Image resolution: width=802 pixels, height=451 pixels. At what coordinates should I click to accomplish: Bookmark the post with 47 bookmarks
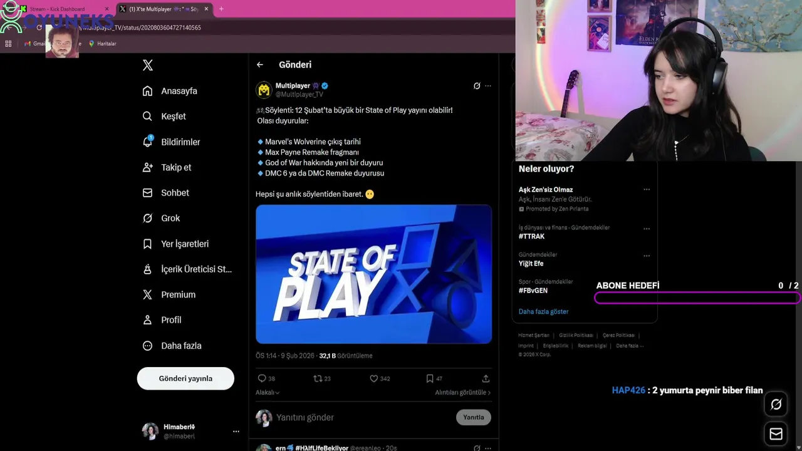point(430,378)
